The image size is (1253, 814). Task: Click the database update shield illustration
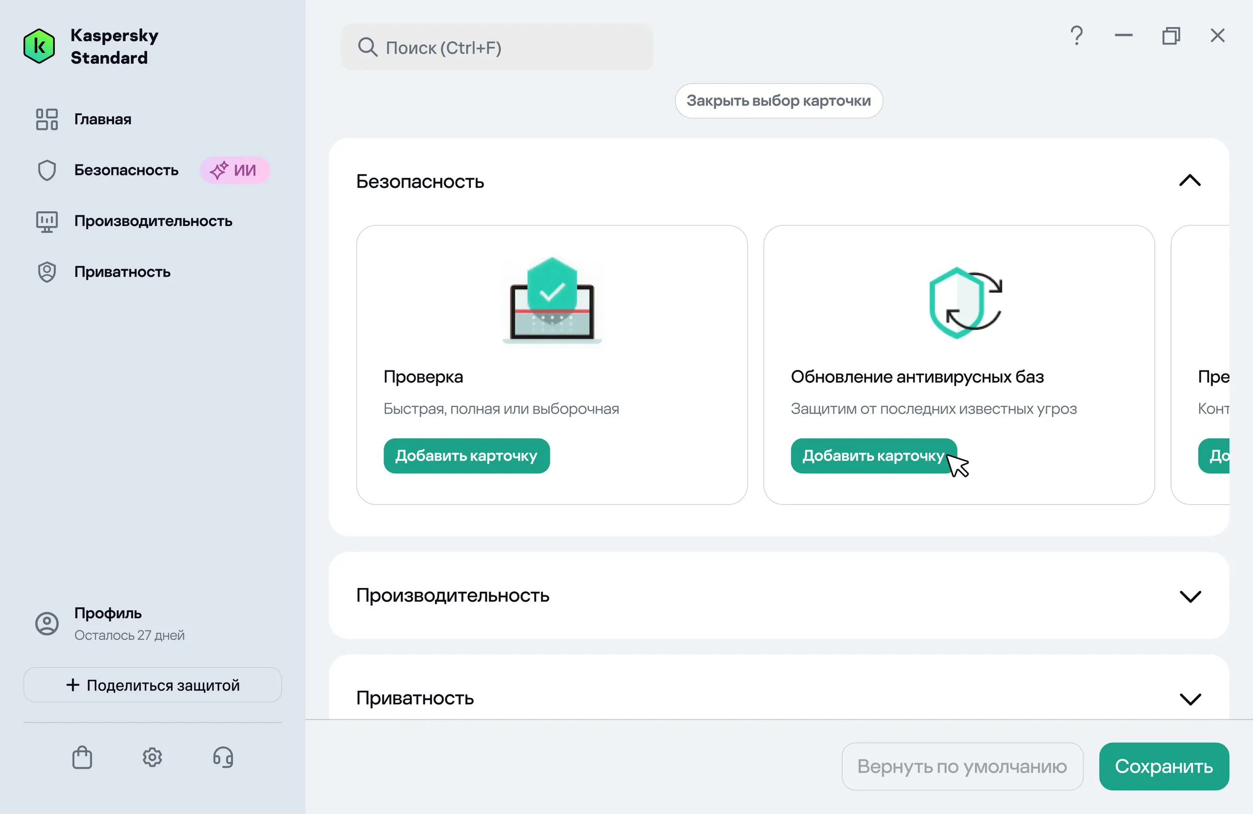[x=965, y=303]
